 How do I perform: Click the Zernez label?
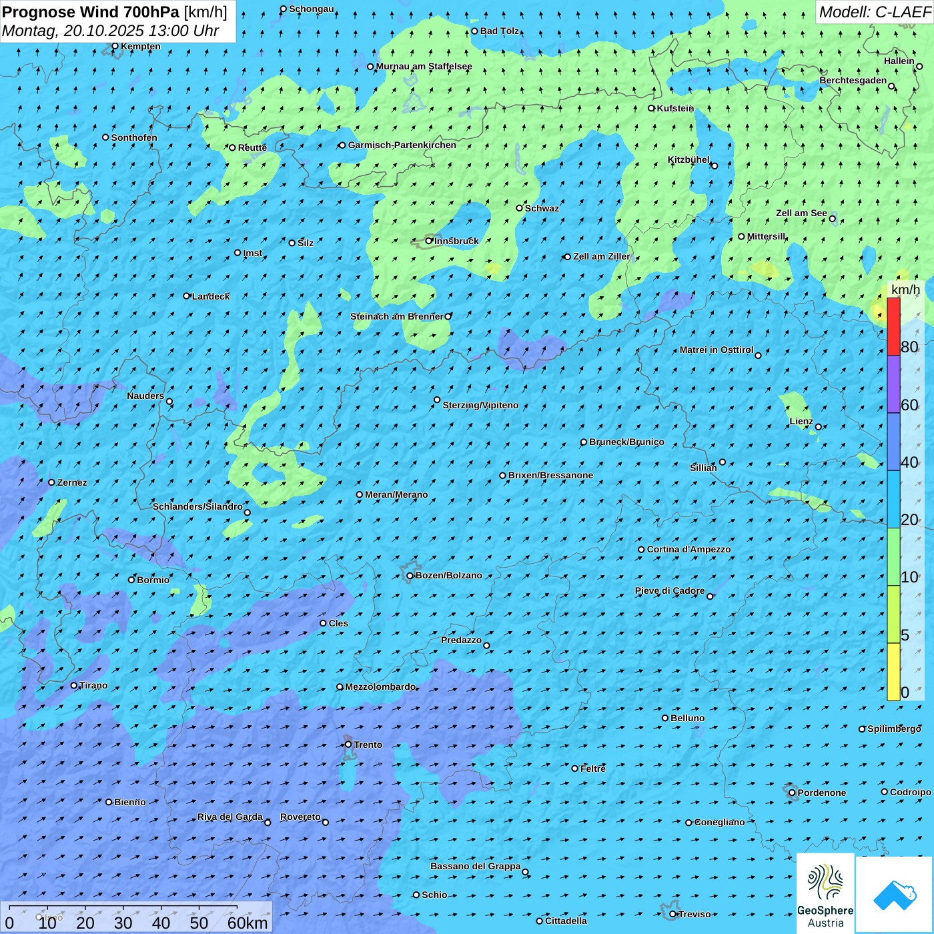[72, 482]
